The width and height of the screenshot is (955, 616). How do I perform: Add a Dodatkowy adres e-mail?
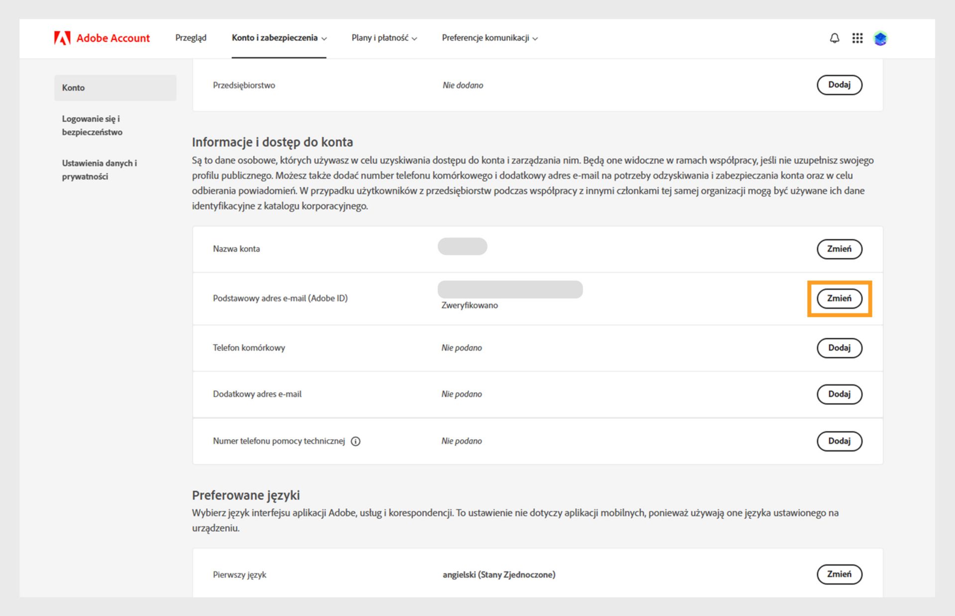click(x=839, y=394)
